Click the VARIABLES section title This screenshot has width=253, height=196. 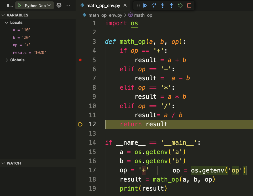(x=17, y=15)
